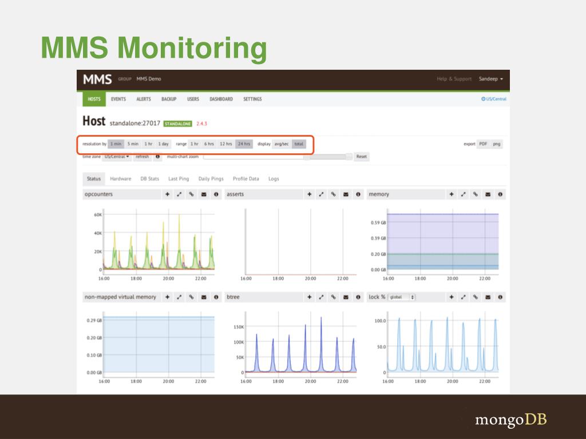Click link icon on asserts chart
This screenshot has height=439, width=586.
pos(334,194)
